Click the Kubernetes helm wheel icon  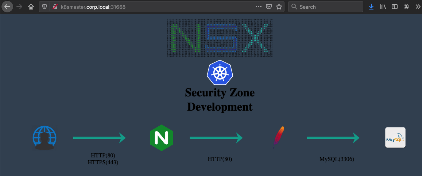point(219,73)
